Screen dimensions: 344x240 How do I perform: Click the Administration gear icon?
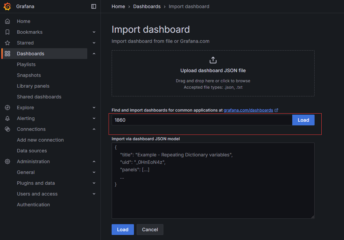(x=7, y=161)
